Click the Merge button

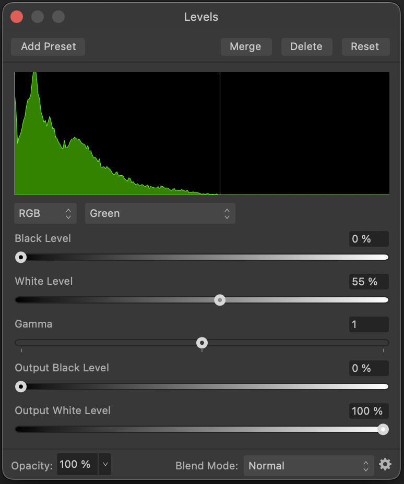click(246, 47)
